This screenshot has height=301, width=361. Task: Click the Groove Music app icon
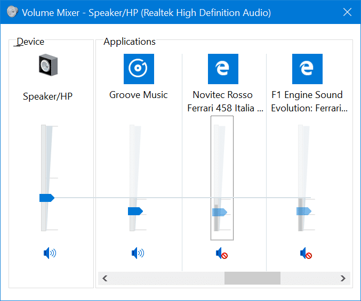click(139, 69)
